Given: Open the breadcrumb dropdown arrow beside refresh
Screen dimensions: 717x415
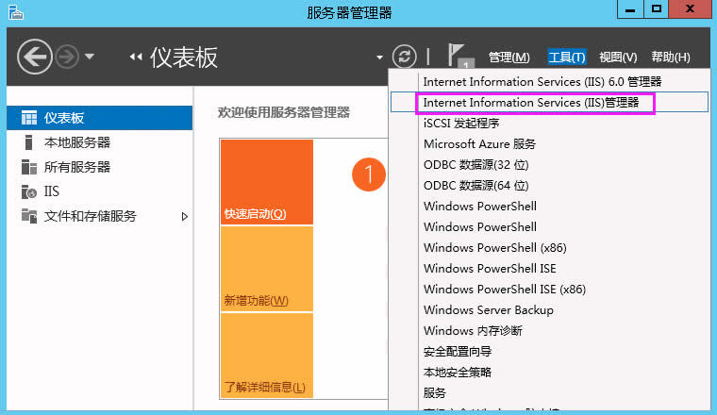Looking at the screenshot, I should [379, 58].
